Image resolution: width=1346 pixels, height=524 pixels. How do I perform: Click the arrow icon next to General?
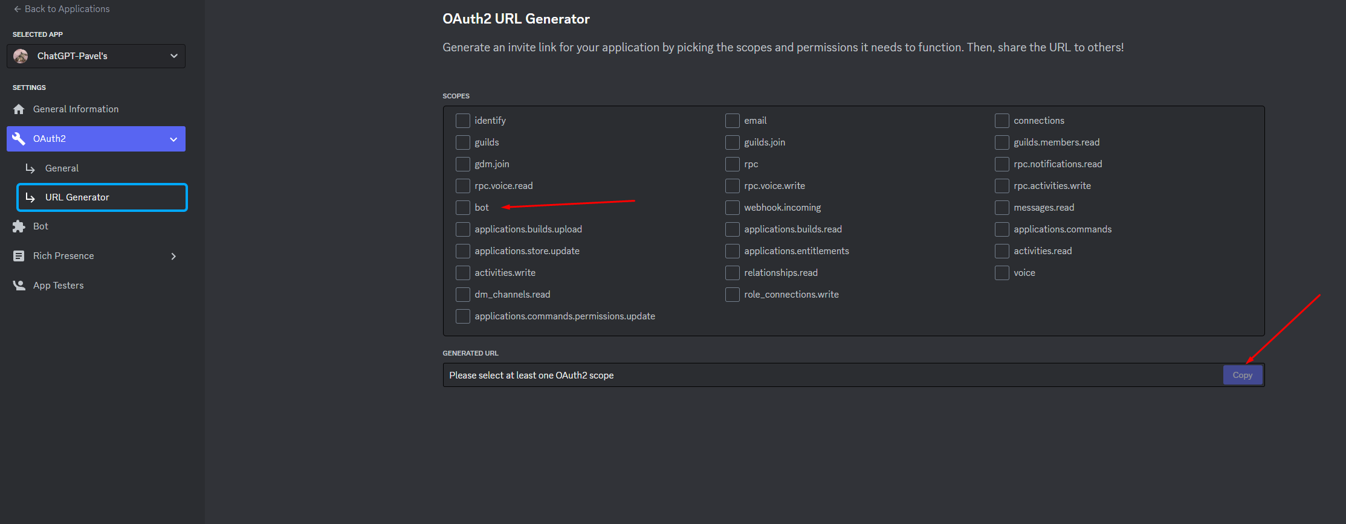pos(30,168)
